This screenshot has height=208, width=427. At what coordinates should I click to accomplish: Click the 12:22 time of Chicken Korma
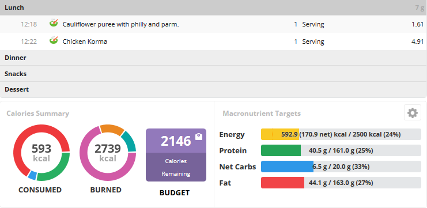tap(29, 41)
